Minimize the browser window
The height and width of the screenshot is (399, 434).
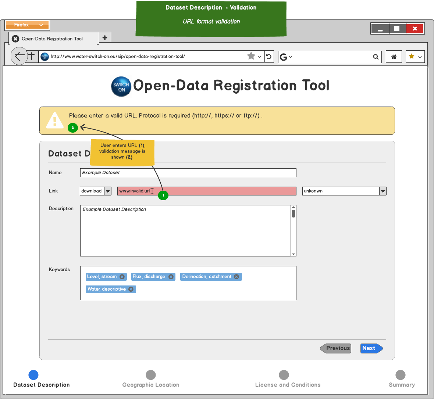pos(380,29)
